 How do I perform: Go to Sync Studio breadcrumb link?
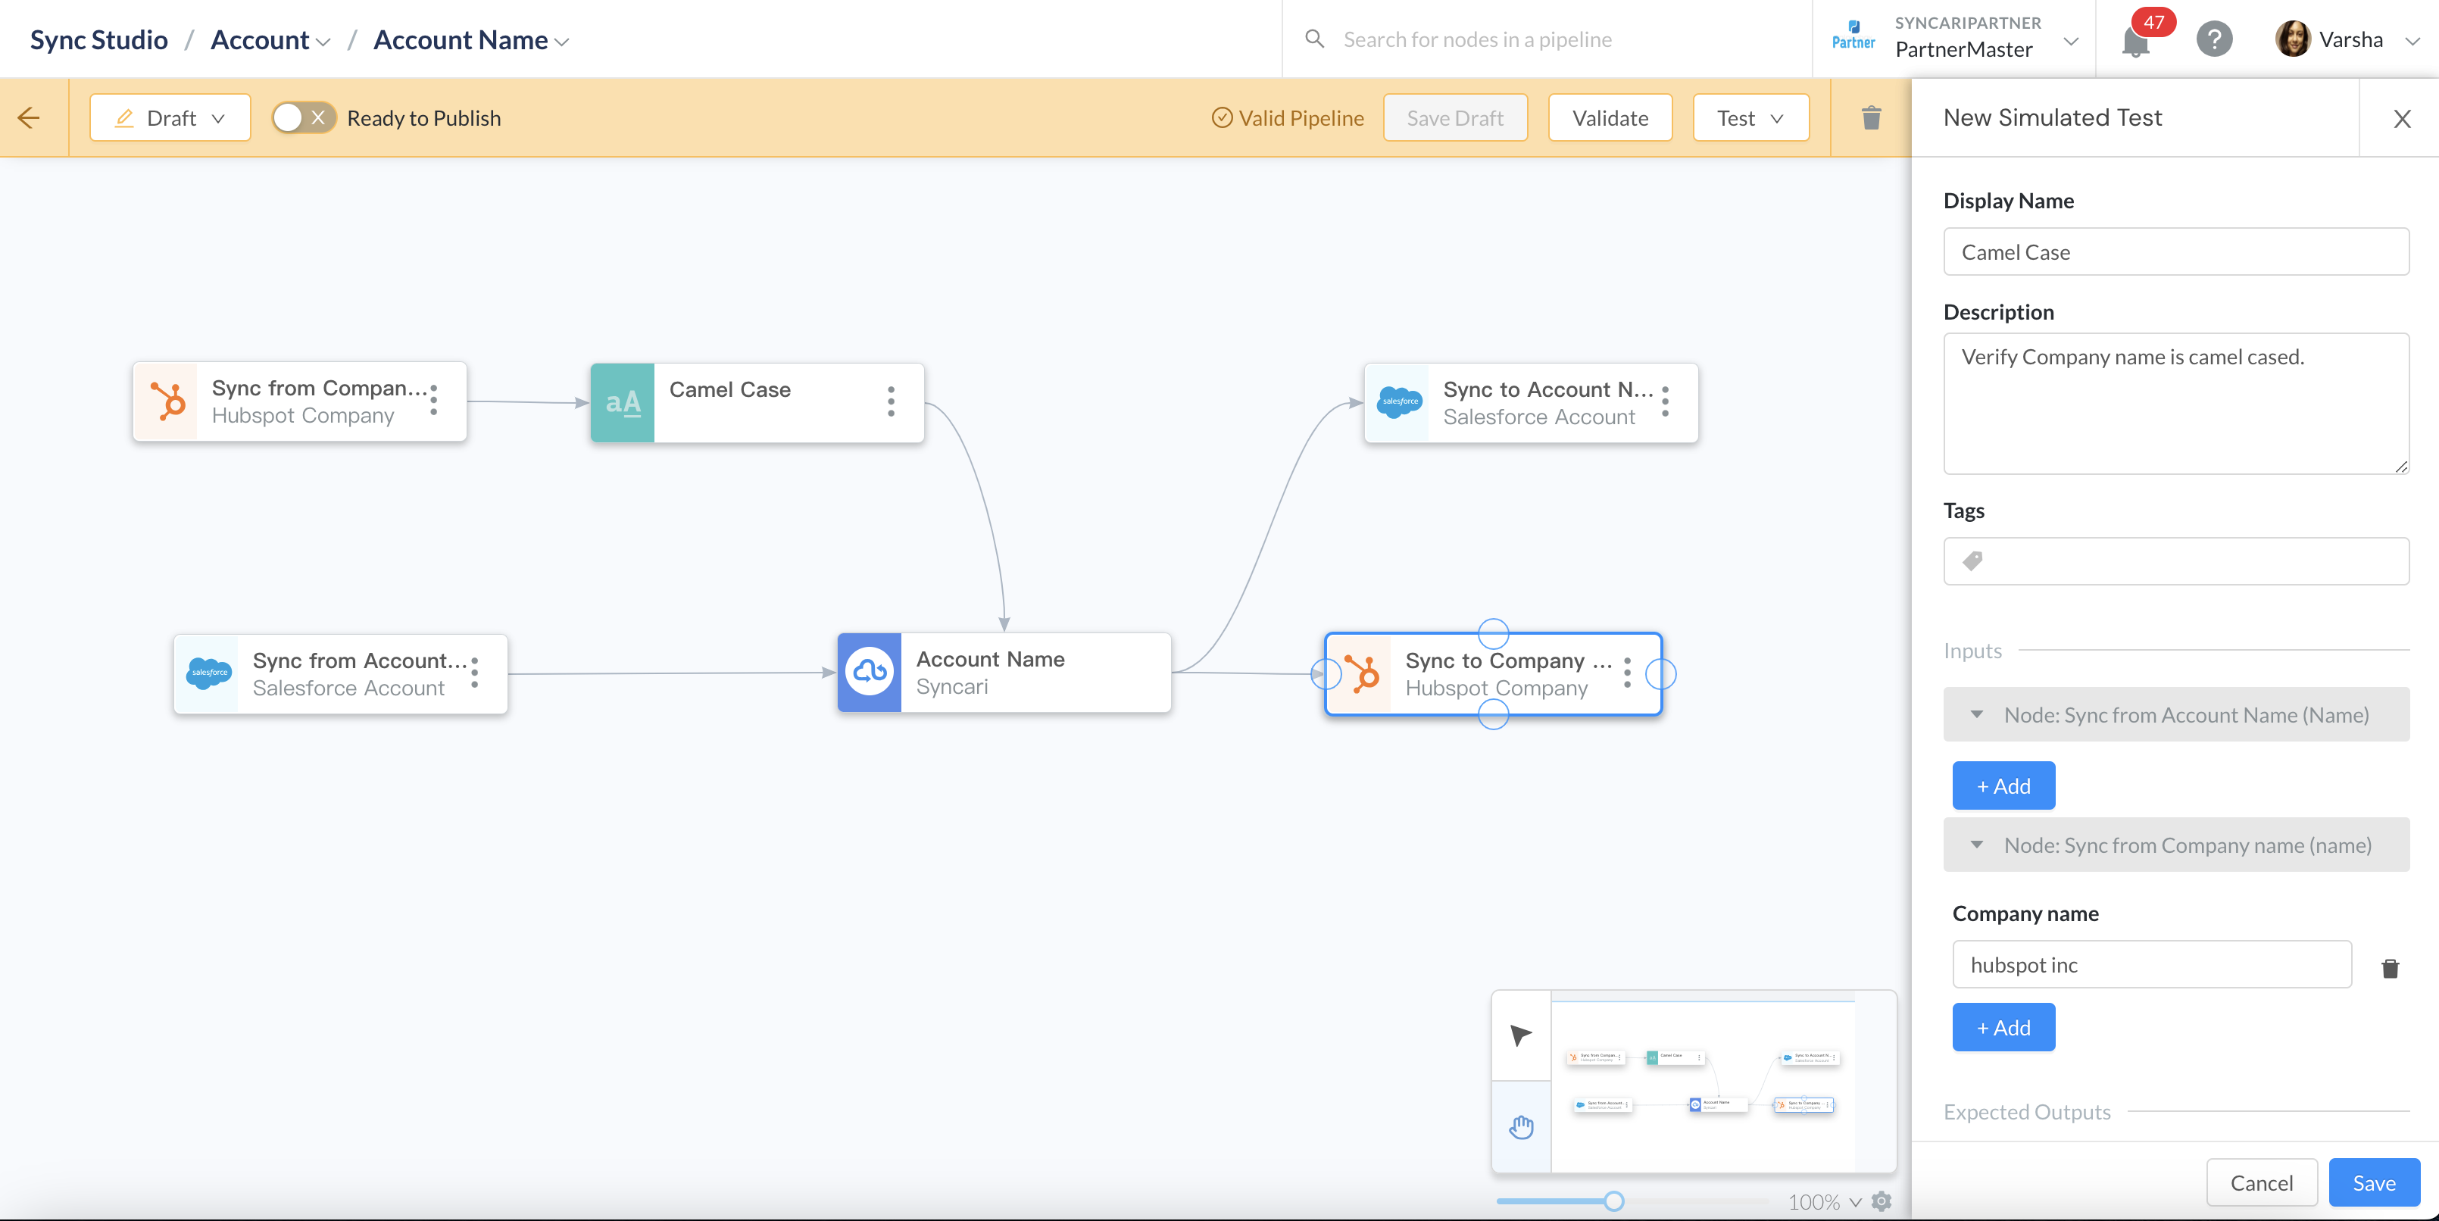(x=98, y=39)
